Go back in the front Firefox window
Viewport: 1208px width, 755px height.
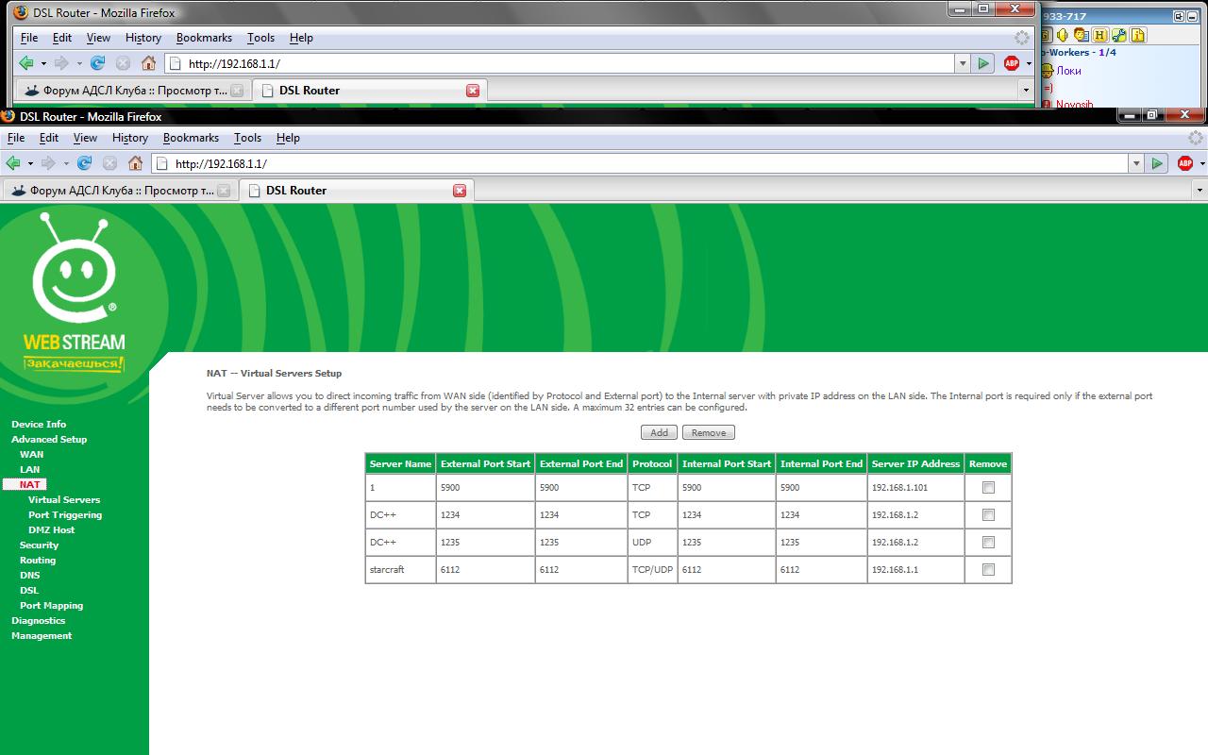(x=13, y=163)
